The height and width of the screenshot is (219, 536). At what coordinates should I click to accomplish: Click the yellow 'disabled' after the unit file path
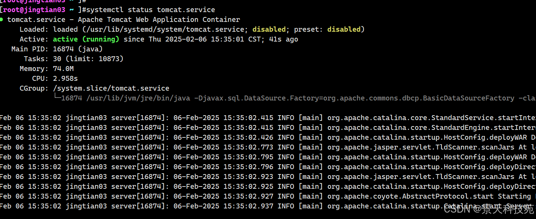(269, 29)
